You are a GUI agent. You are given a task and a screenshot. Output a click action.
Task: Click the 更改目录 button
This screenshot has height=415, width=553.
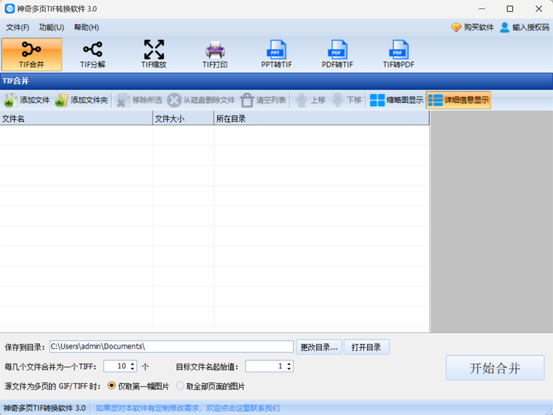[319, 347]
